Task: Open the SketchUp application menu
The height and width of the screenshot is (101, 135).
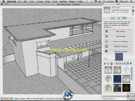Action: click(11, 1)
